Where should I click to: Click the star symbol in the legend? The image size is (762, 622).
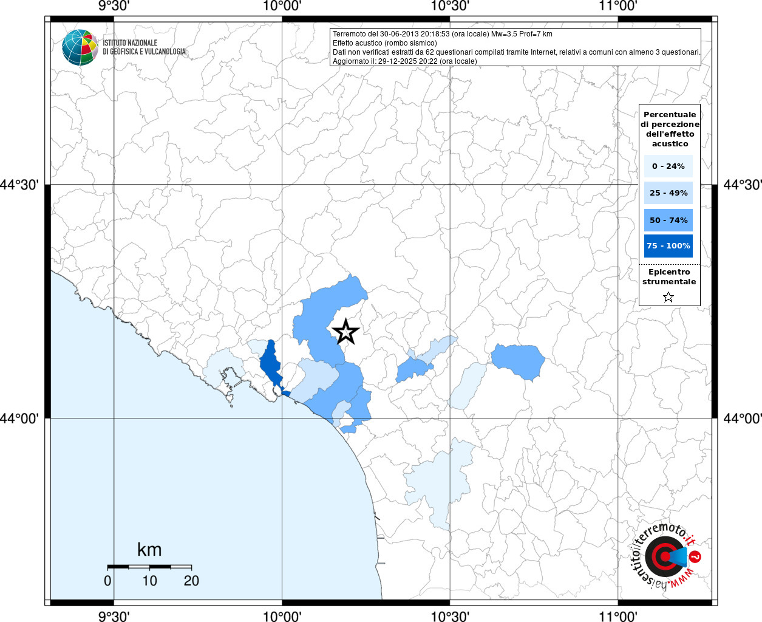point(668,297)
